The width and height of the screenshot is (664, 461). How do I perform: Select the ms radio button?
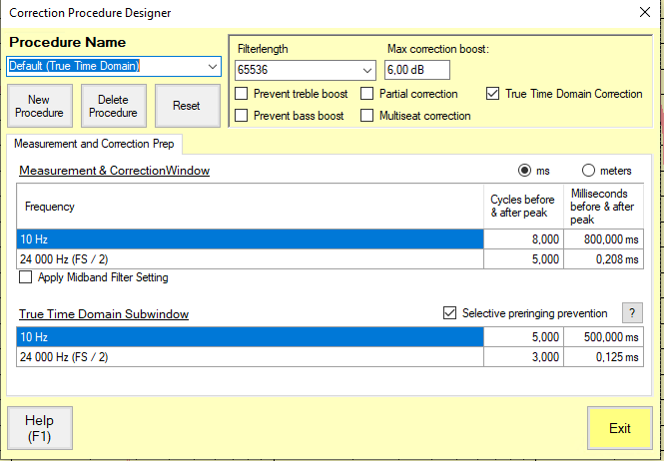[523, 171]
